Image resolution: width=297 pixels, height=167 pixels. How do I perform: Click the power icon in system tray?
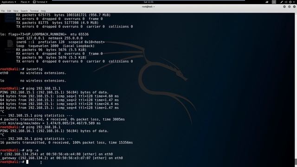(290, 2)
